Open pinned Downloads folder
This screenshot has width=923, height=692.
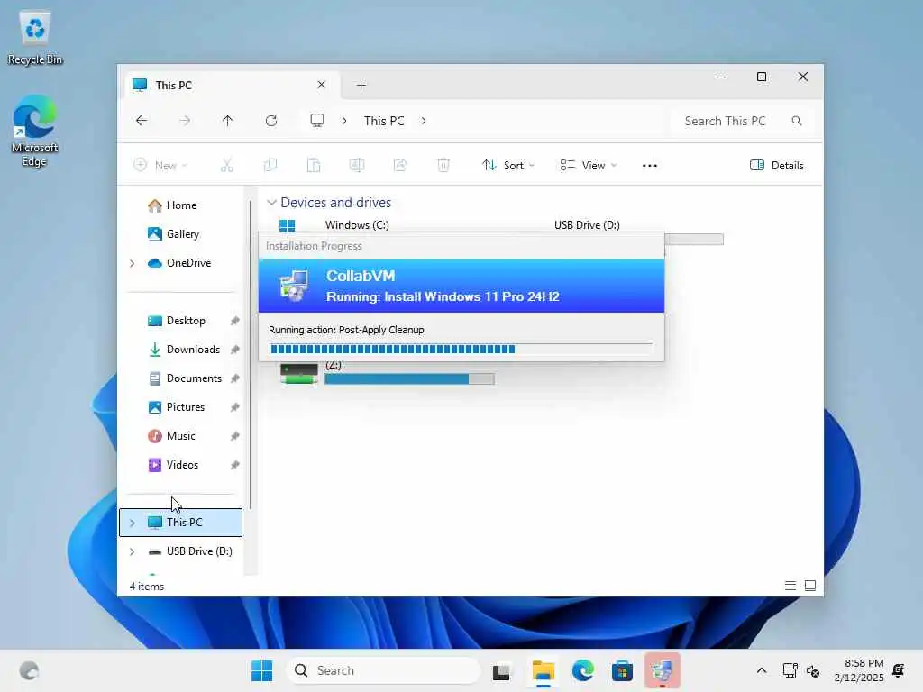(x=193, y=350)
